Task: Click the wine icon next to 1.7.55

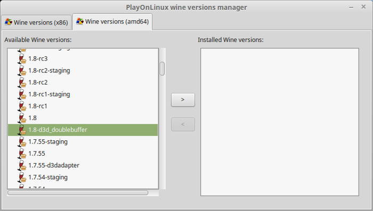Action: click(22, 154)
